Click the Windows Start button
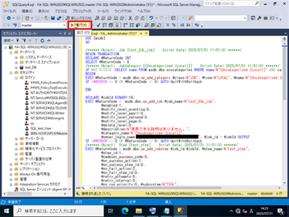The height and width of the screenshot is (217, 289). pyautogui.click(x=7, y=211)
